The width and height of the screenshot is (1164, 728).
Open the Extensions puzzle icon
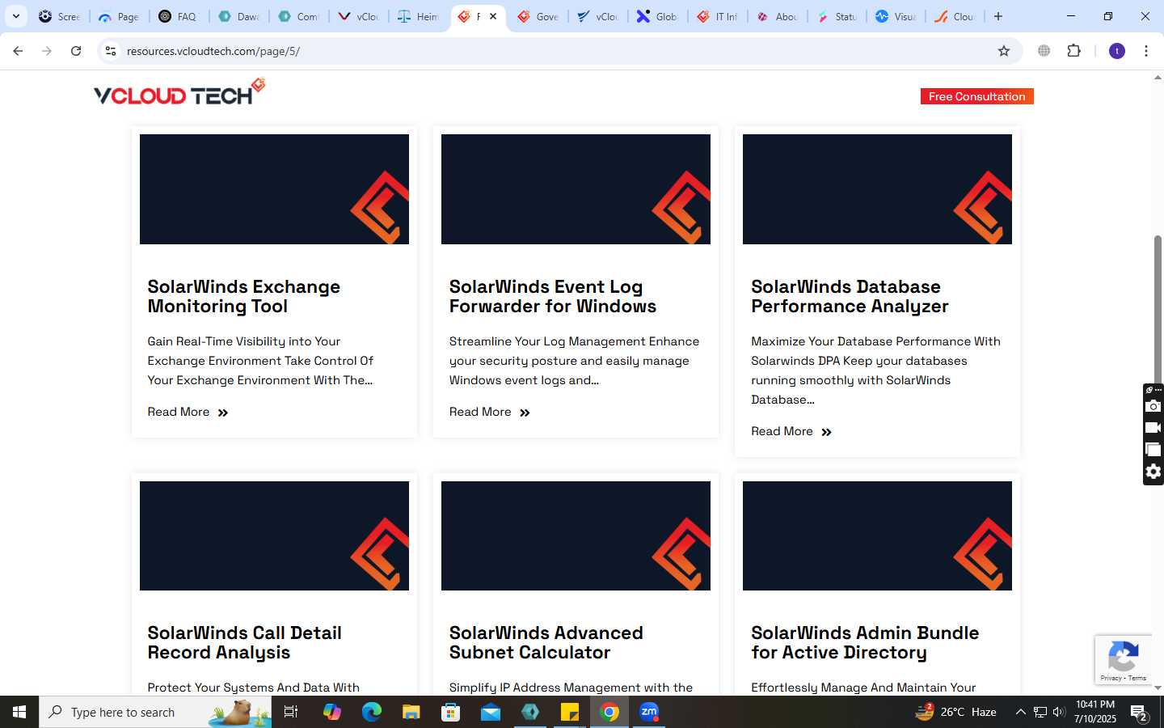(1074, 51)
